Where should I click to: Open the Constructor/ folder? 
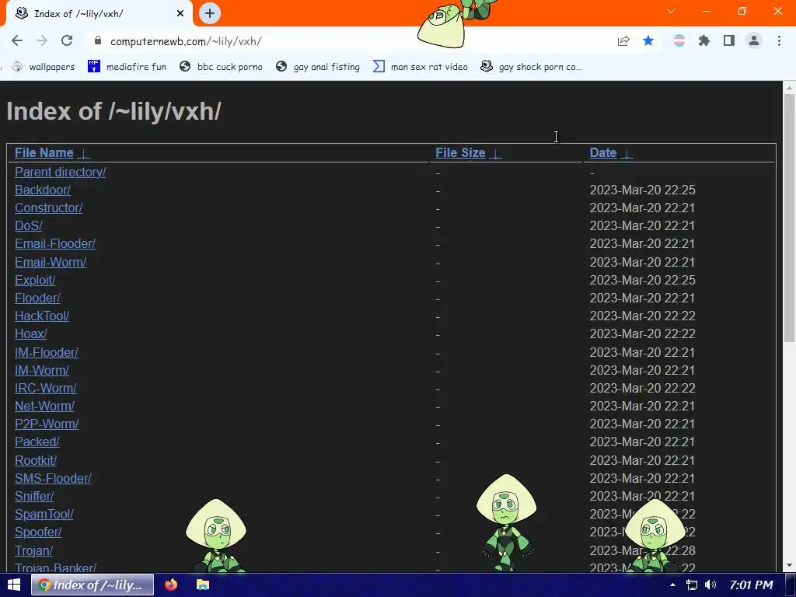48,208
